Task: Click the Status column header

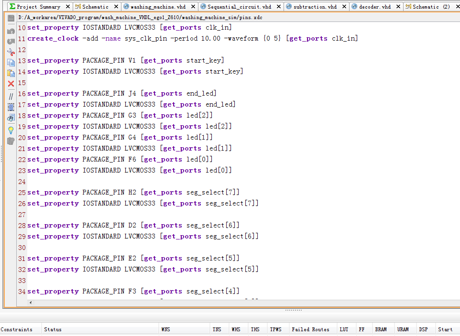Action: (53, 329)
